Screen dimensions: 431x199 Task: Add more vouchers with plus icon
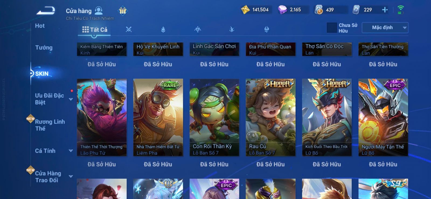tap(385, 10)
